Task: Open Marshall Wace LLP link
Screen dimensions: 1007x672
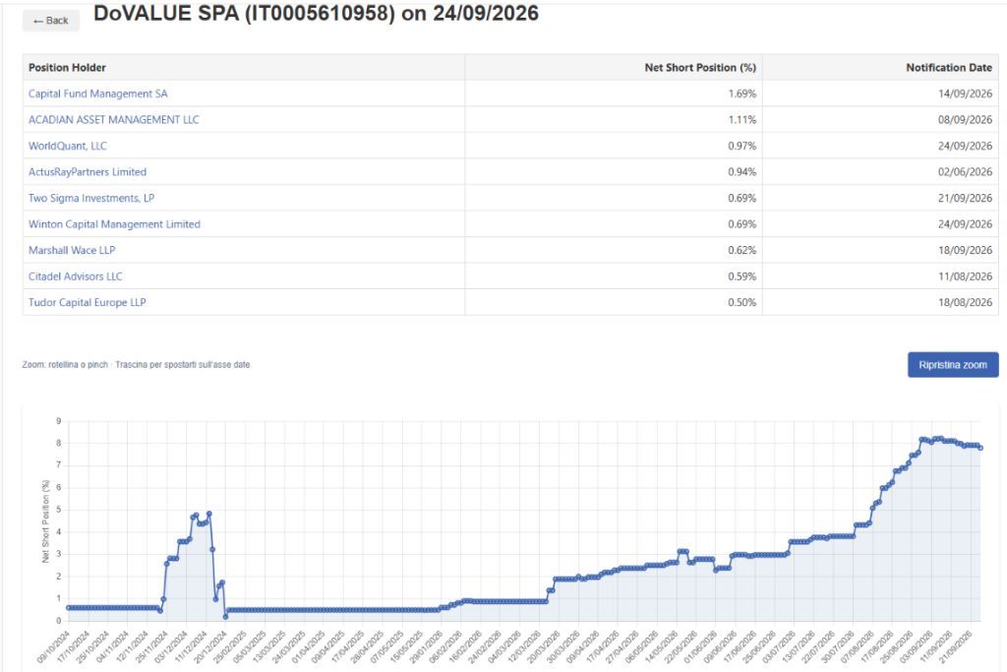Action: click(x=72, y=251)
